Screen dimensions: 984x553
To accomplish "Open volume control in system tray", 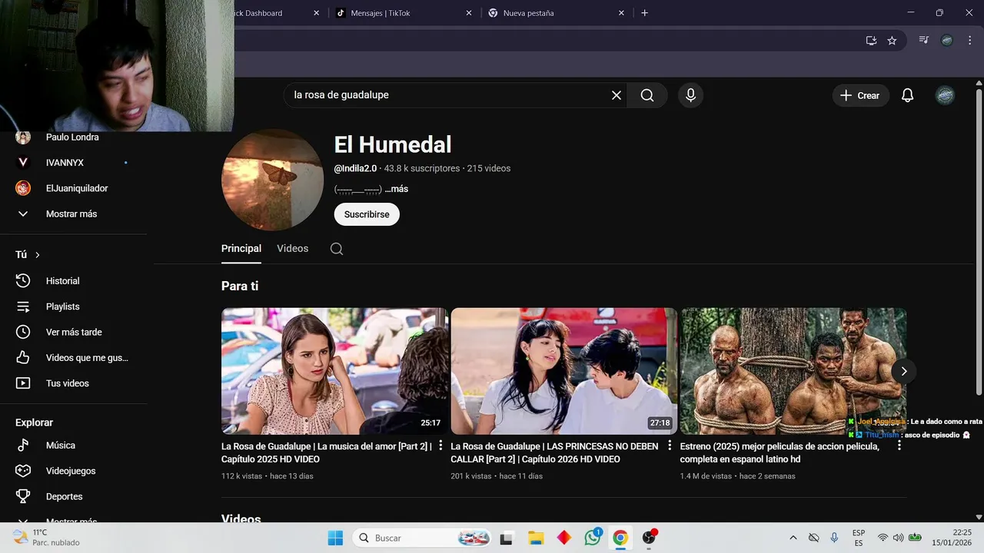I will point(898,538).
